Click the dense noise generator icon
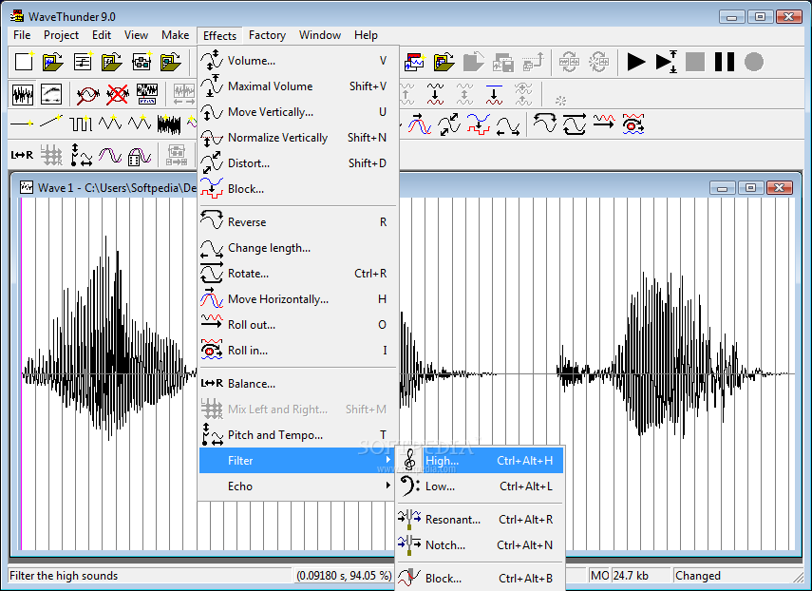 (x=169, y=124)
